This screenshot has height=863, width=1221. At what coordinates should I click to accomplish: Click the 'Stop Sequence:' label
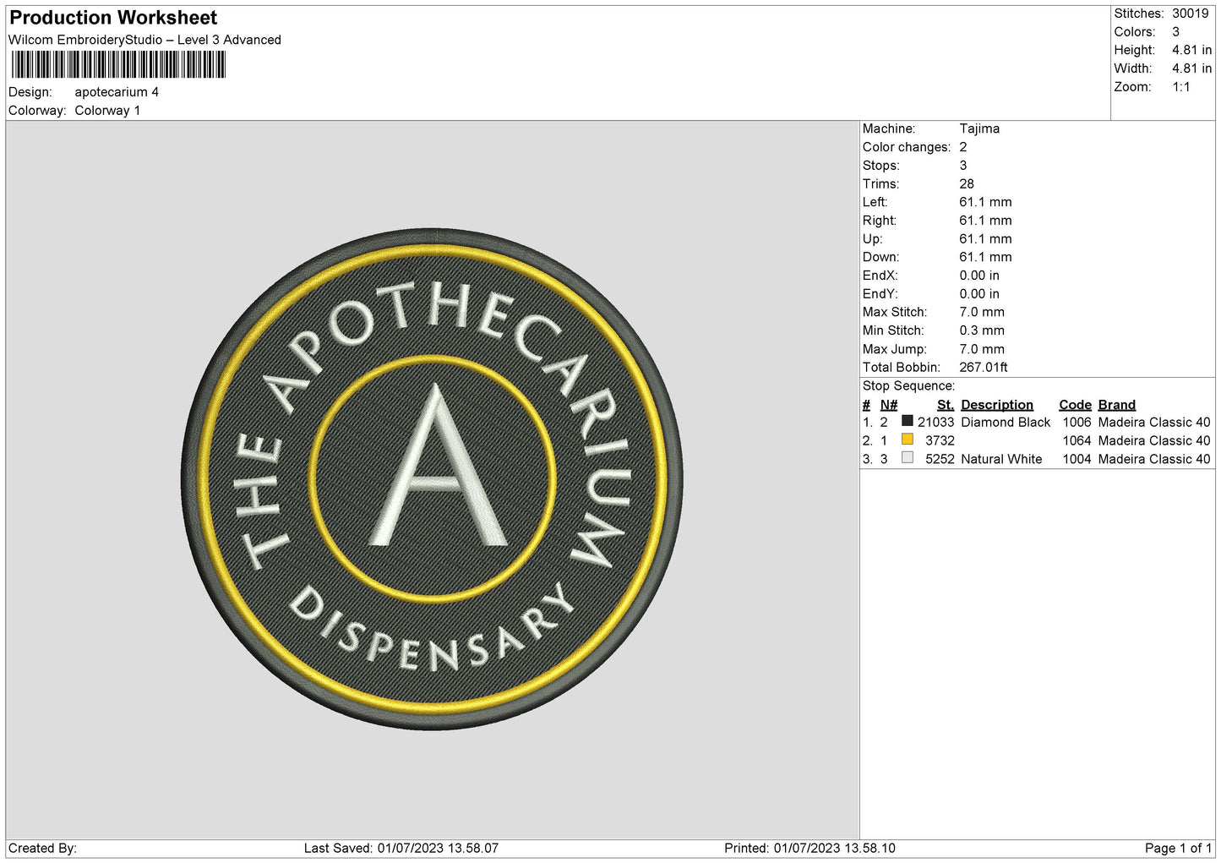(x=908, y=386)
